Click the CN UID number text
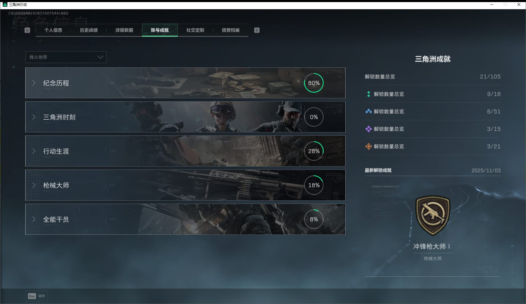The image size is (526, 304). (x=38, y=13)
